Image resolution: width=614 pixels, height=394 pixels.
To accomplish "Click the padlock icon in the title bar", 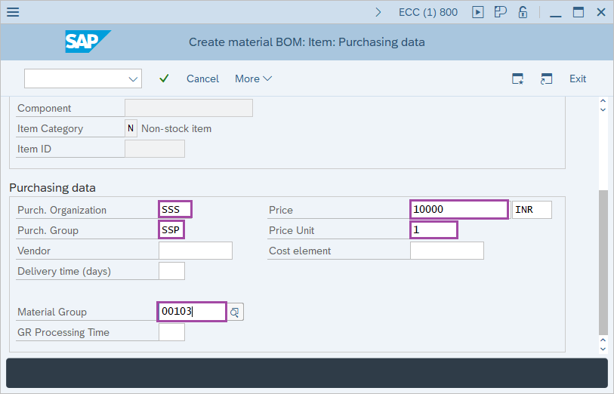I will point(523,12).
